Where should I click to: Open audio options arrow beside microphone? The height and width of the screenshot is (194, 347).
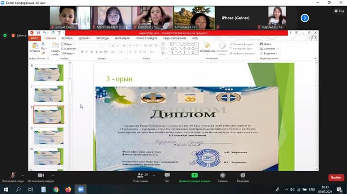[x=23, y=175]
